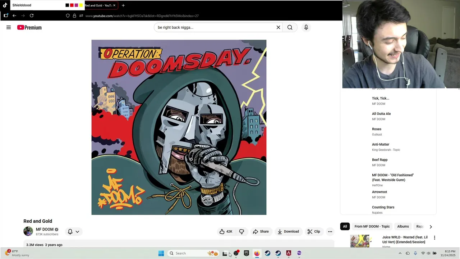
Task: Focus the browser address bar URL
Action: [x=142, y=16]
